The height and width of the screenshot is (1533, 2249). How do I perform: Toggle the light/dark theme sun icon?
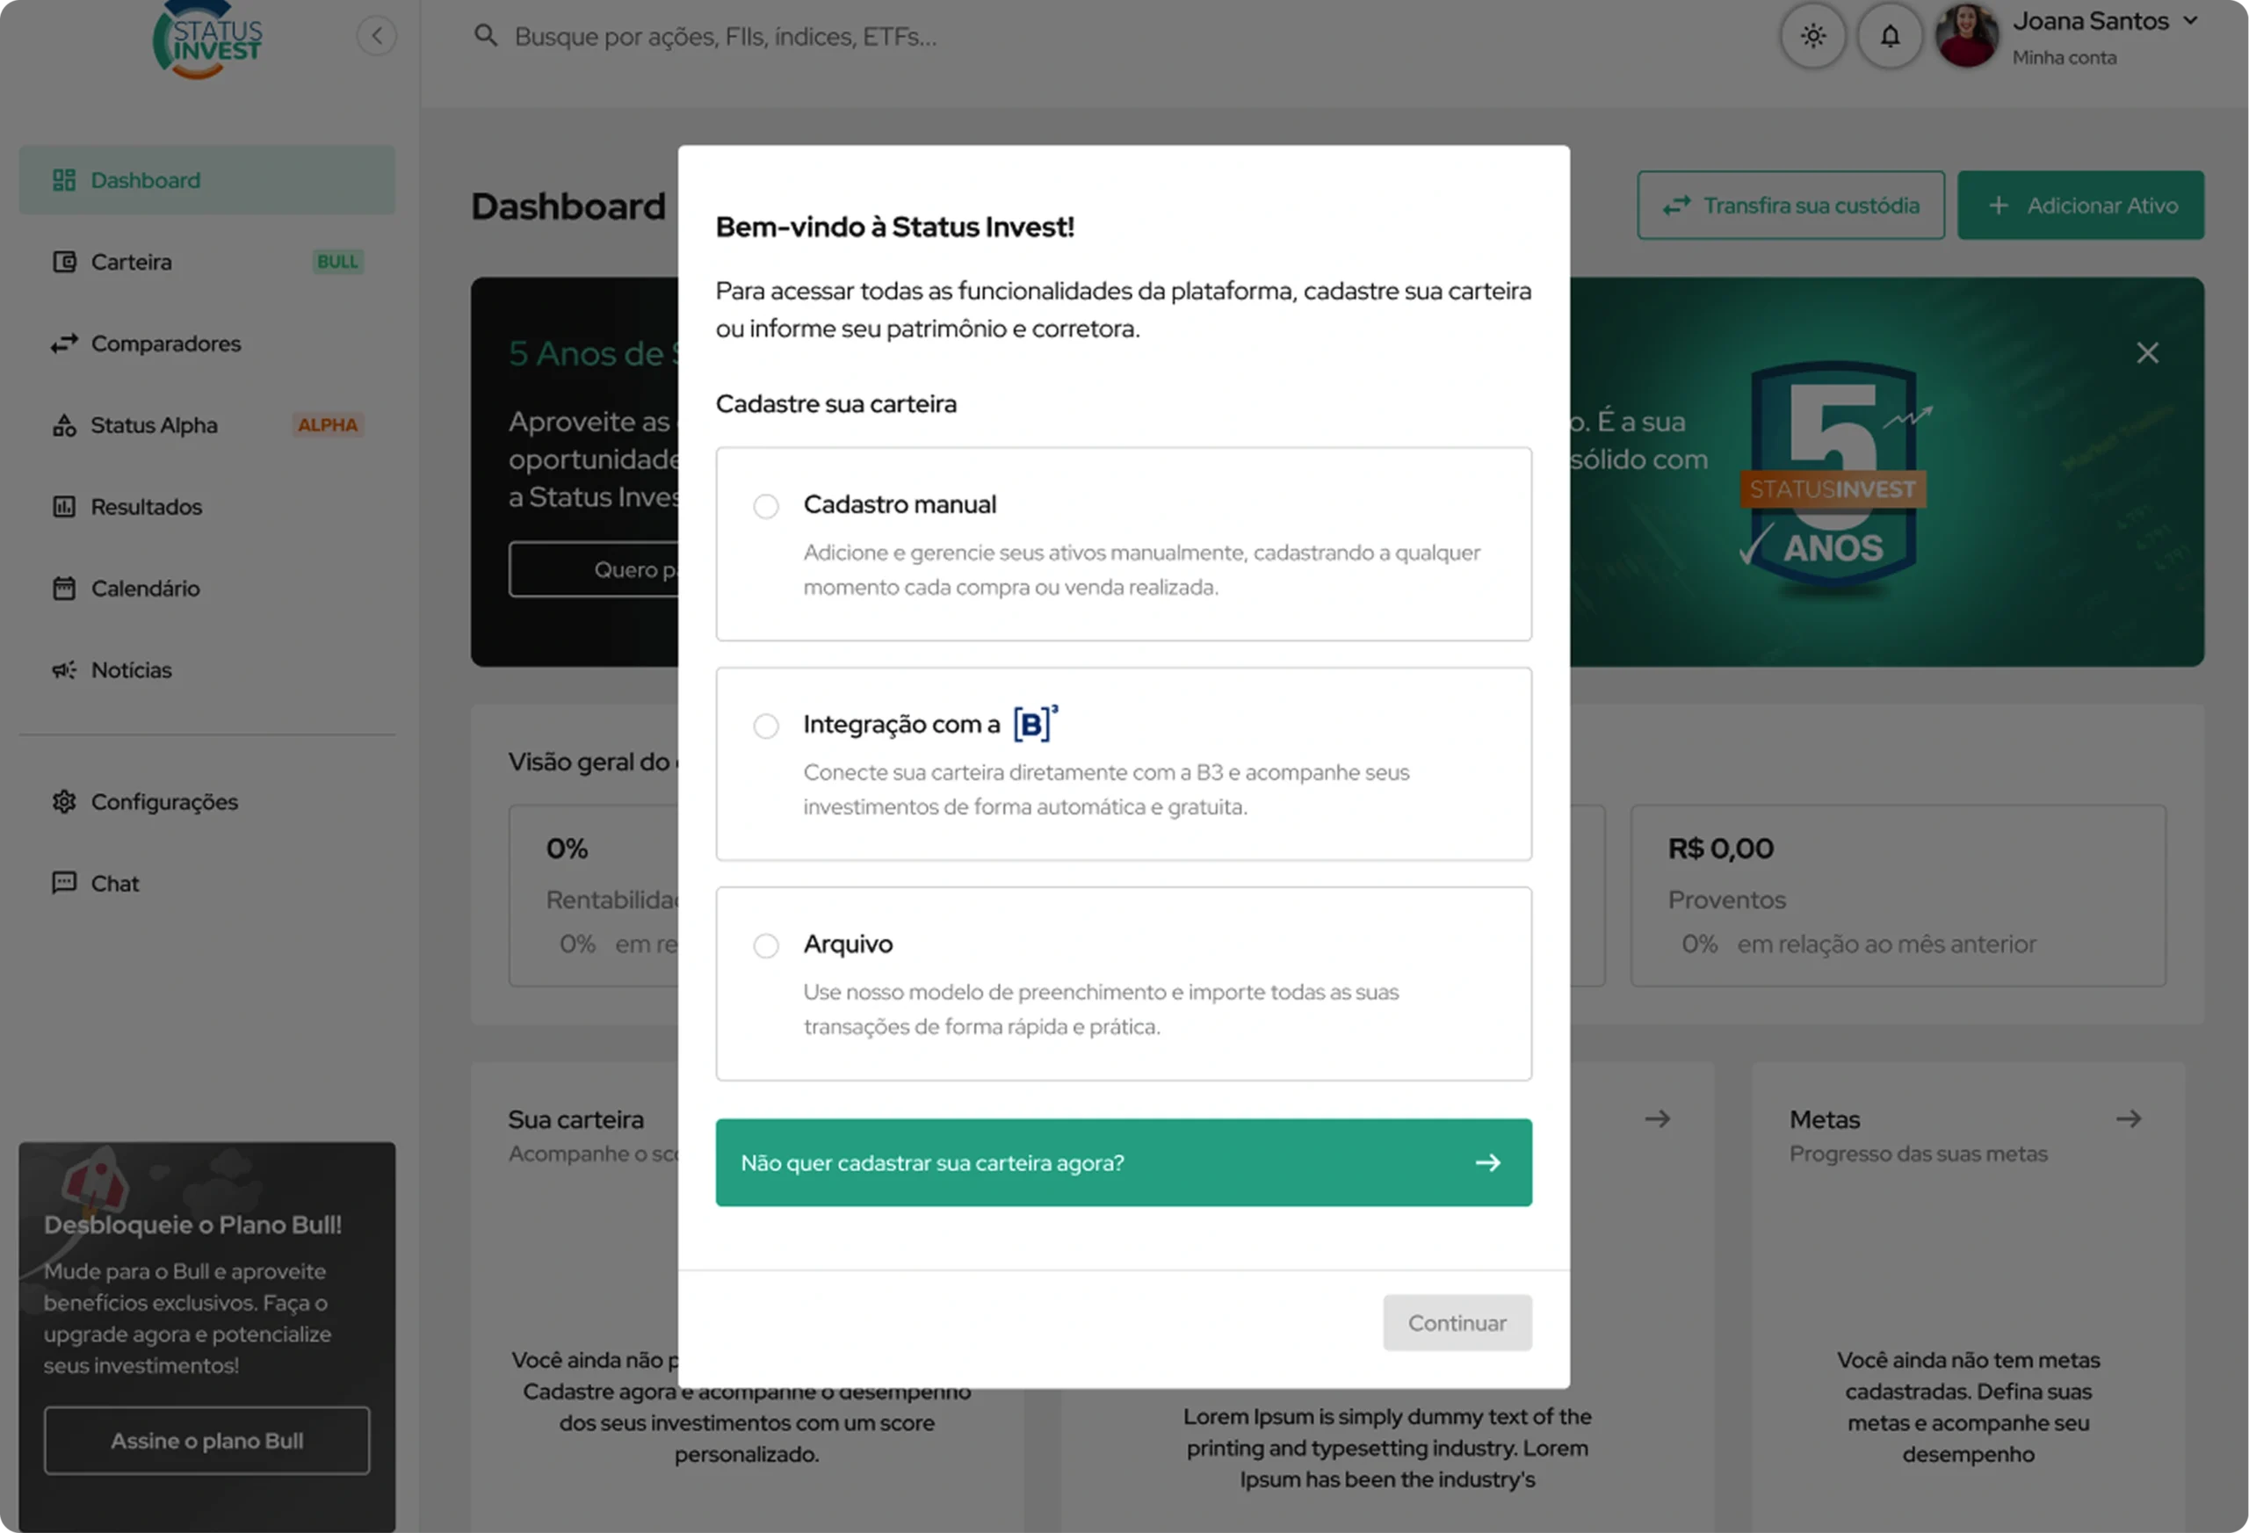click(1811, 36)
